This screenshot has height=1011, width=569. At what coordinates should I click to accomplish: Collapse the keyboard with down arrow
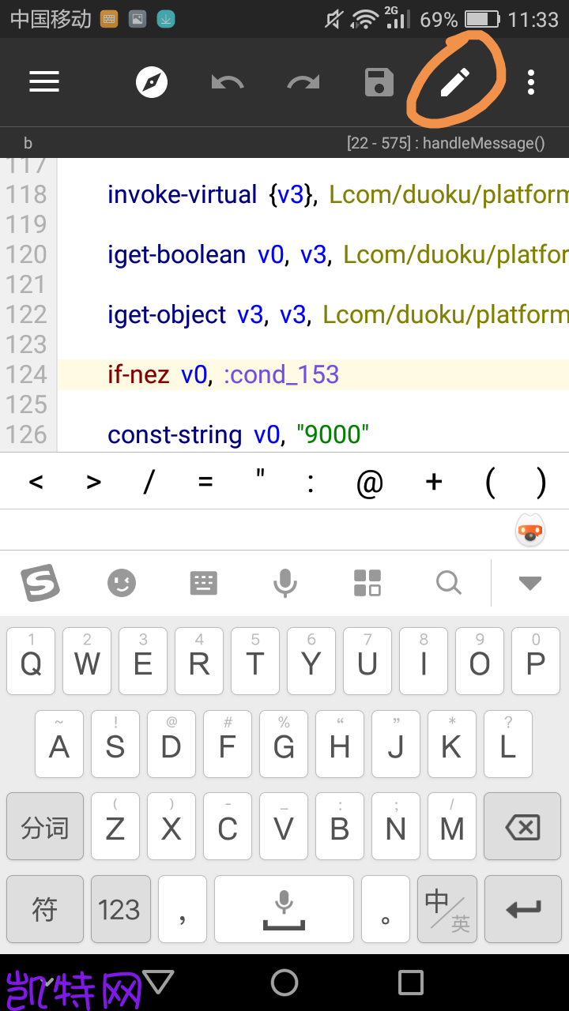pos(529,584)
